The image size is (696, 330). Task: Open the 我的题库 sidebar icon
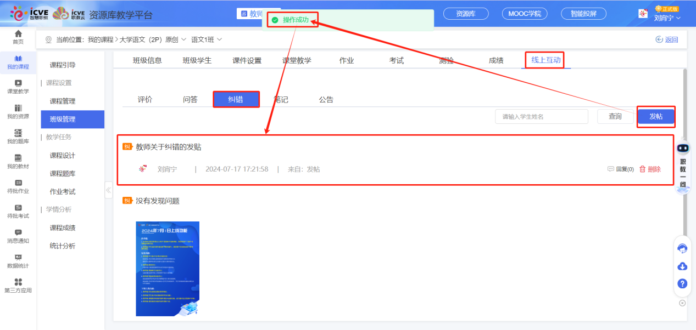point(18,135)
